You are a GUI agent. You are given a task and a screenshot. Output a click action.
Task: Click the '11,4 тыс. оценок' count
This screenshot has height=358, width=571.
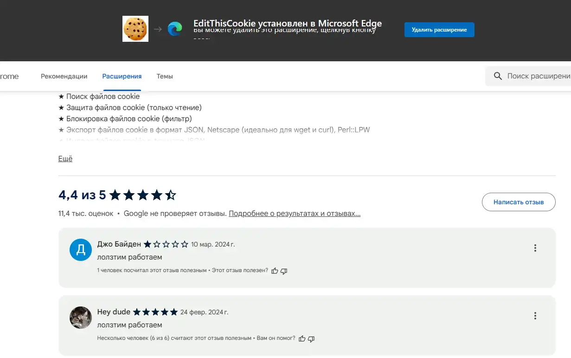click(x=86, y=214)
